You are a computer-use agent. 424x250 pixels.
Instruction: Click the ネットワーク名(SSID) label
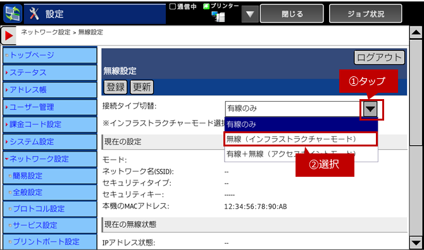coord(138,171)
